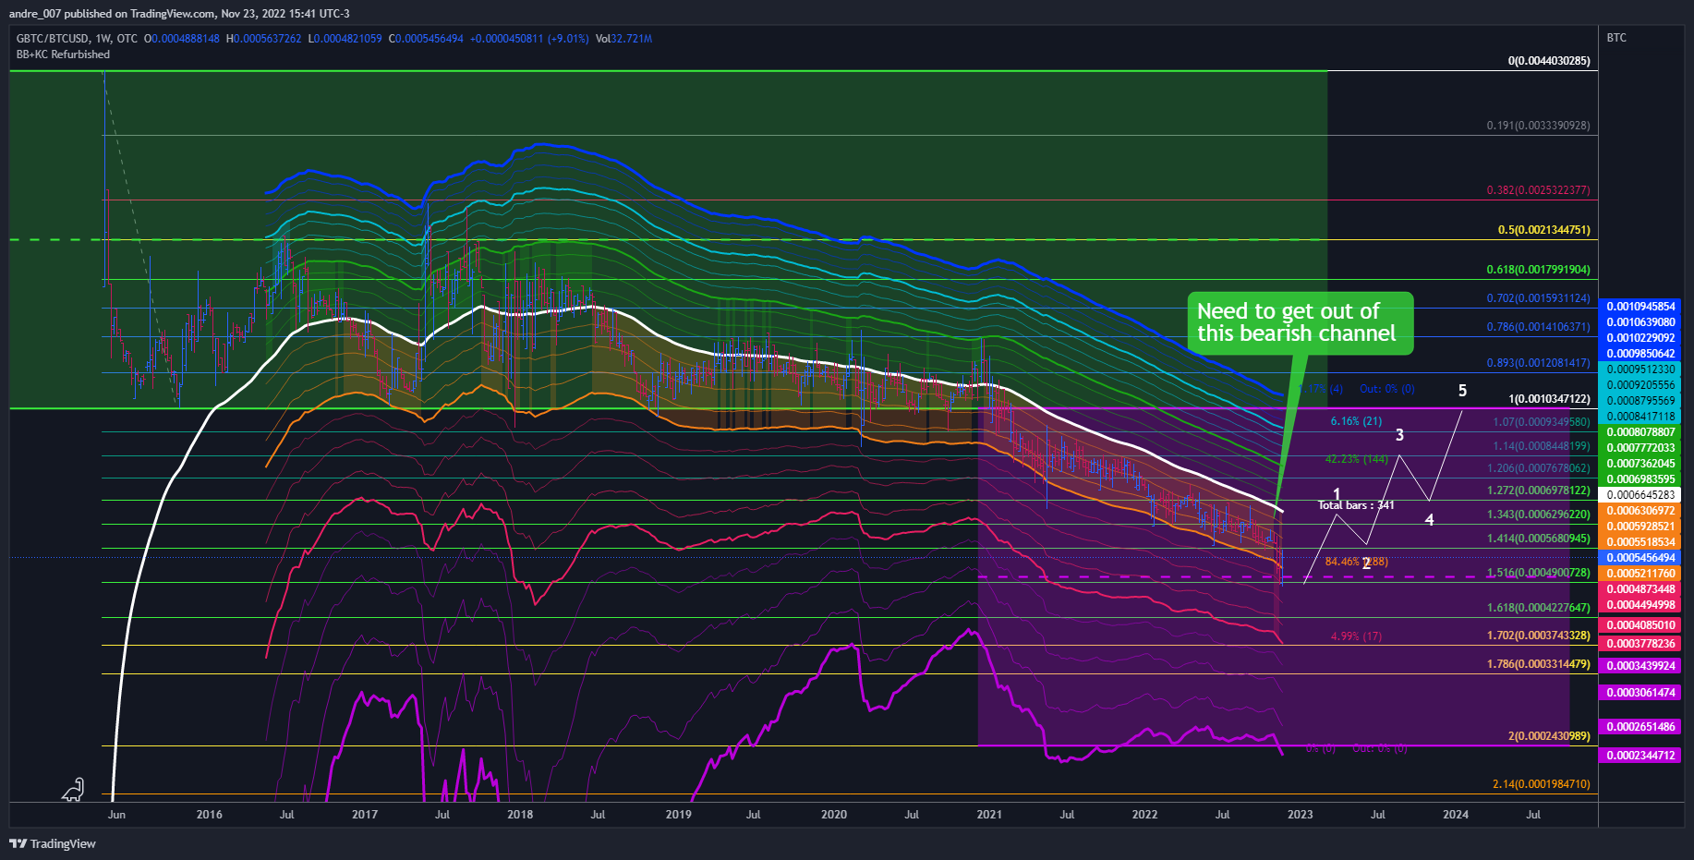Click the 2021 label on time axis
This screenshot has height=860, width=1694.
[x=989, y=815]
